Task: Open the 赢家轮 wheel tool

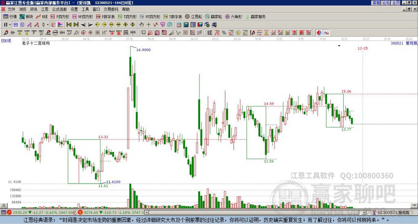Action: (213, 16)
